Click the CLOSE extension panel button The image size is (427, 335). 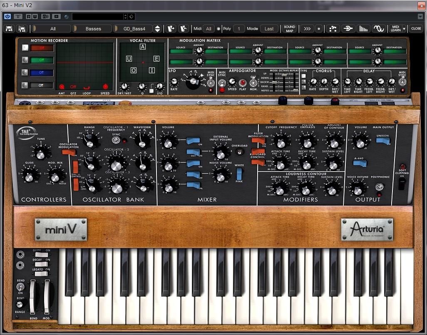(416, 29)
